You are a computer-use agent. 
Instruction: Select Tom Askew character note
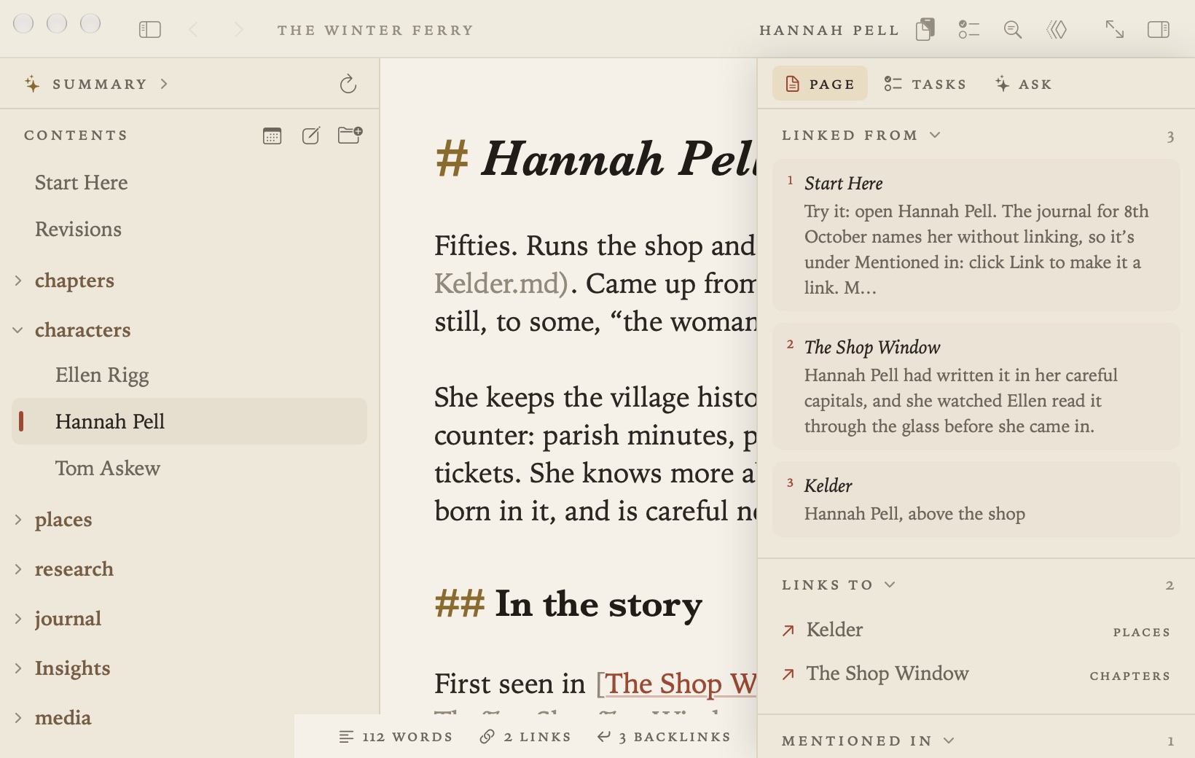189,469
